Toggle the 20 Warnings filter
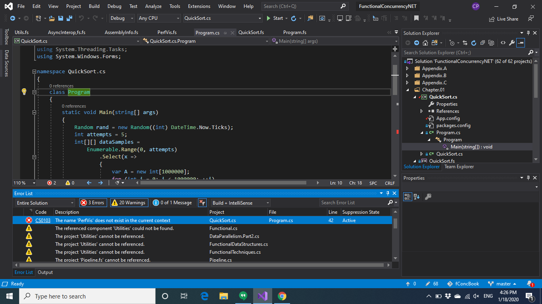542x304 pixels. [x=129, y=203]
